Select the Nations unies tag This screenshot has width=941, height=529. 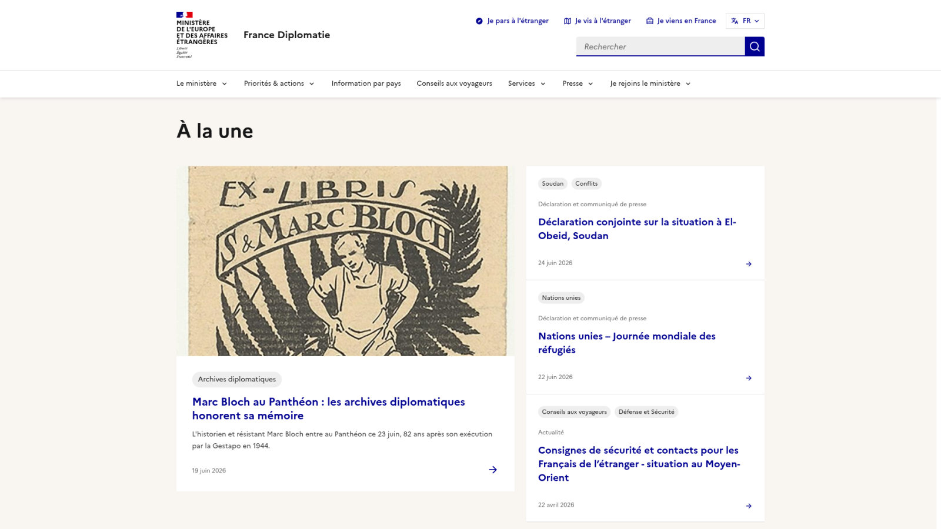pyautogui.click(x=561, y=298)
